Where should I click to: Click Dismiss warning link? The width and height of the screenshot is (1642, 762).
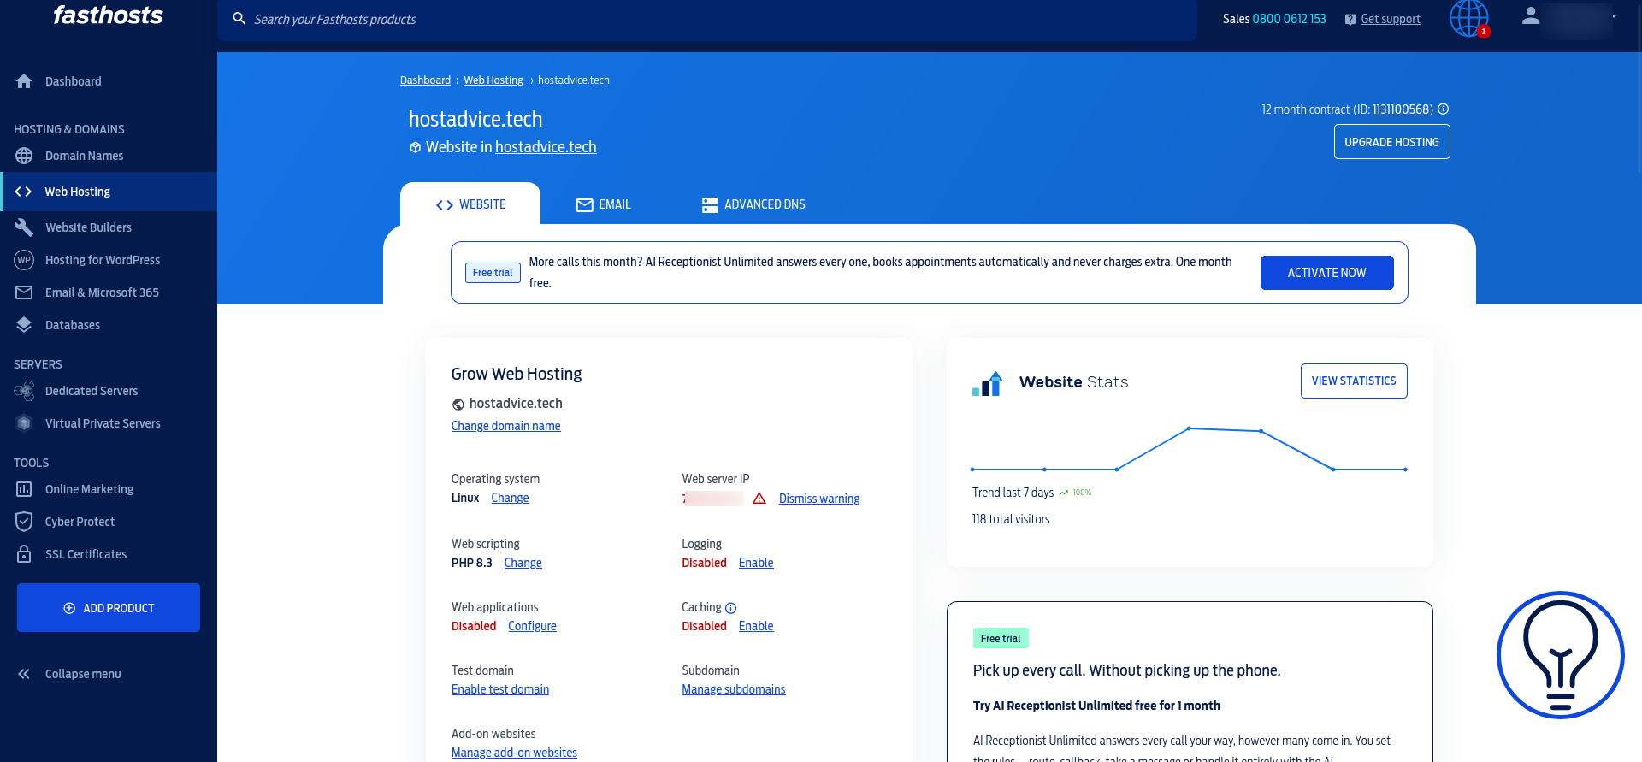click(819, 499)
